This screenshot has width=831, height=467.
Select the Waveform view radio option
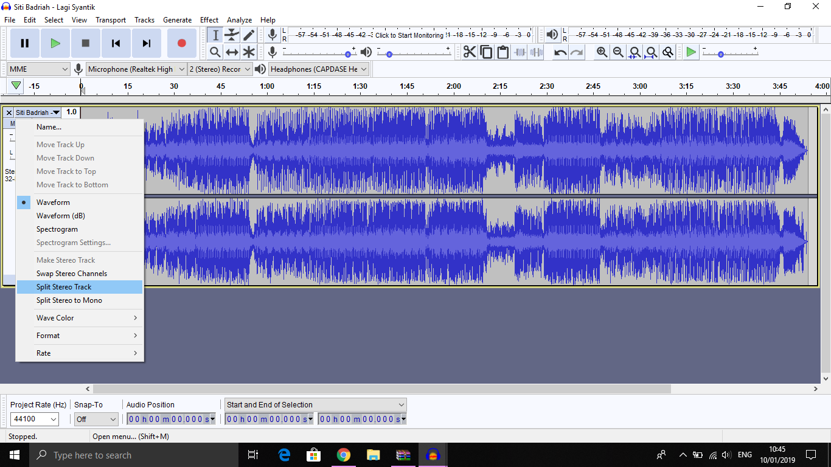(53, 202)
